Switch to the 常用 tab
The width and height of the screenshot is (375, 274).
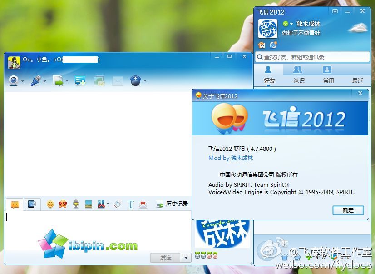click(328, 75)
